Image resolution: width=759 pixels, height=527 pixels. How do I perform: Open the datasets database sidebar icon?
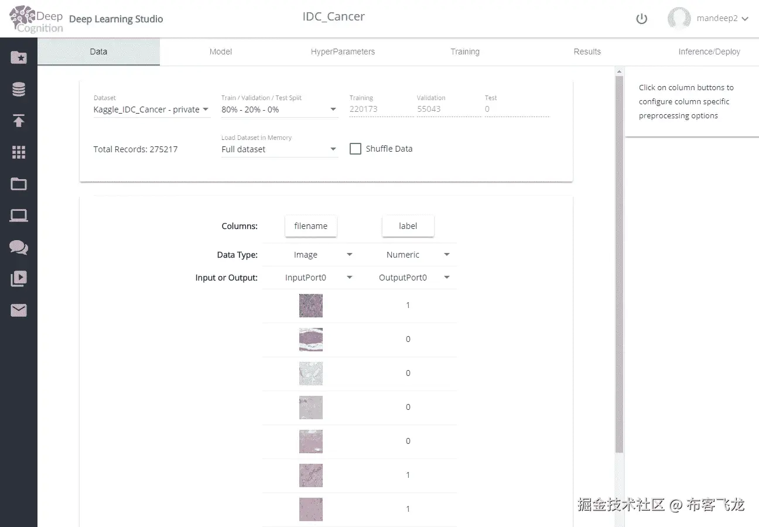pos(19,89)
